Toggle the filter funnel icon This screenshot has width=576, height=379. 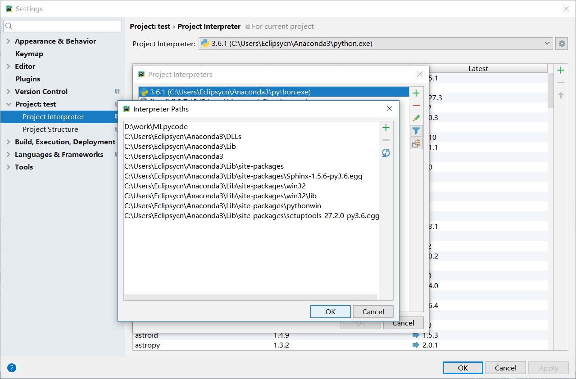416,131
